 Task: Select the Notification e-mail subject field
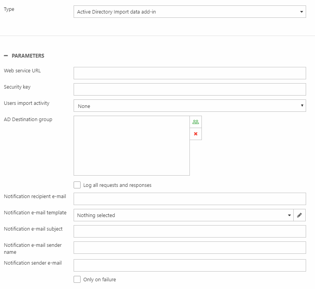click(189, 231)
